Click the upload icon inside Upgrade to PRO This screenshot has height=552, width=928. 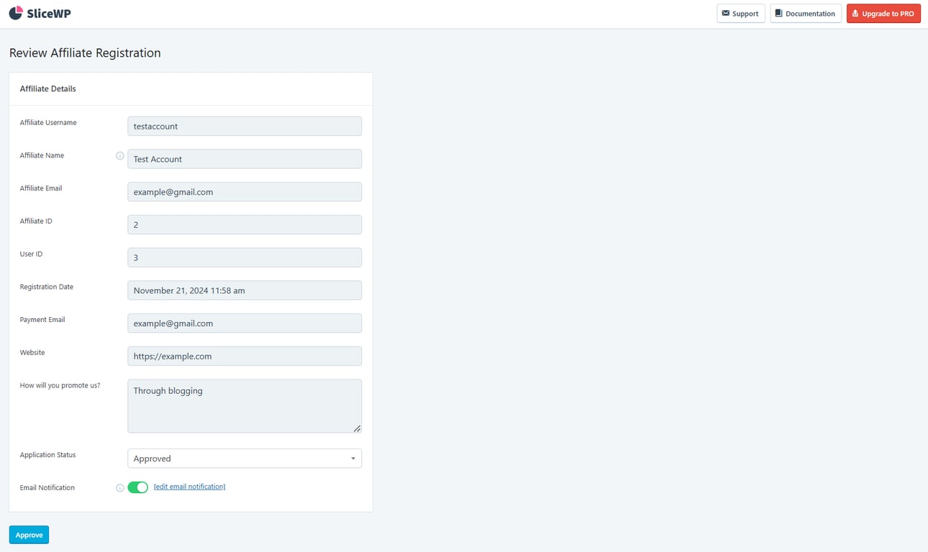[855, 13]
